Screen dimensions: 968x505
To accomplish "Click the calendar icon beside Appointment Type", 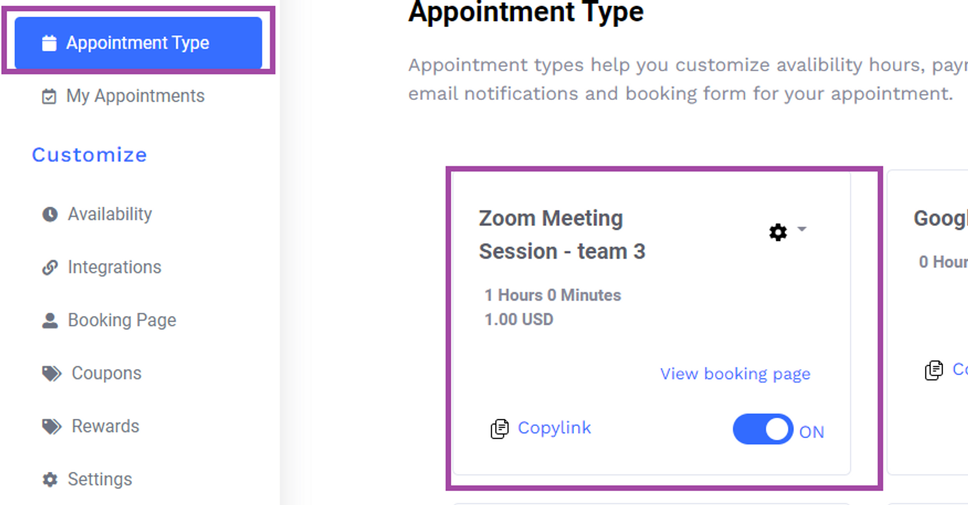I will coord(49,43).
